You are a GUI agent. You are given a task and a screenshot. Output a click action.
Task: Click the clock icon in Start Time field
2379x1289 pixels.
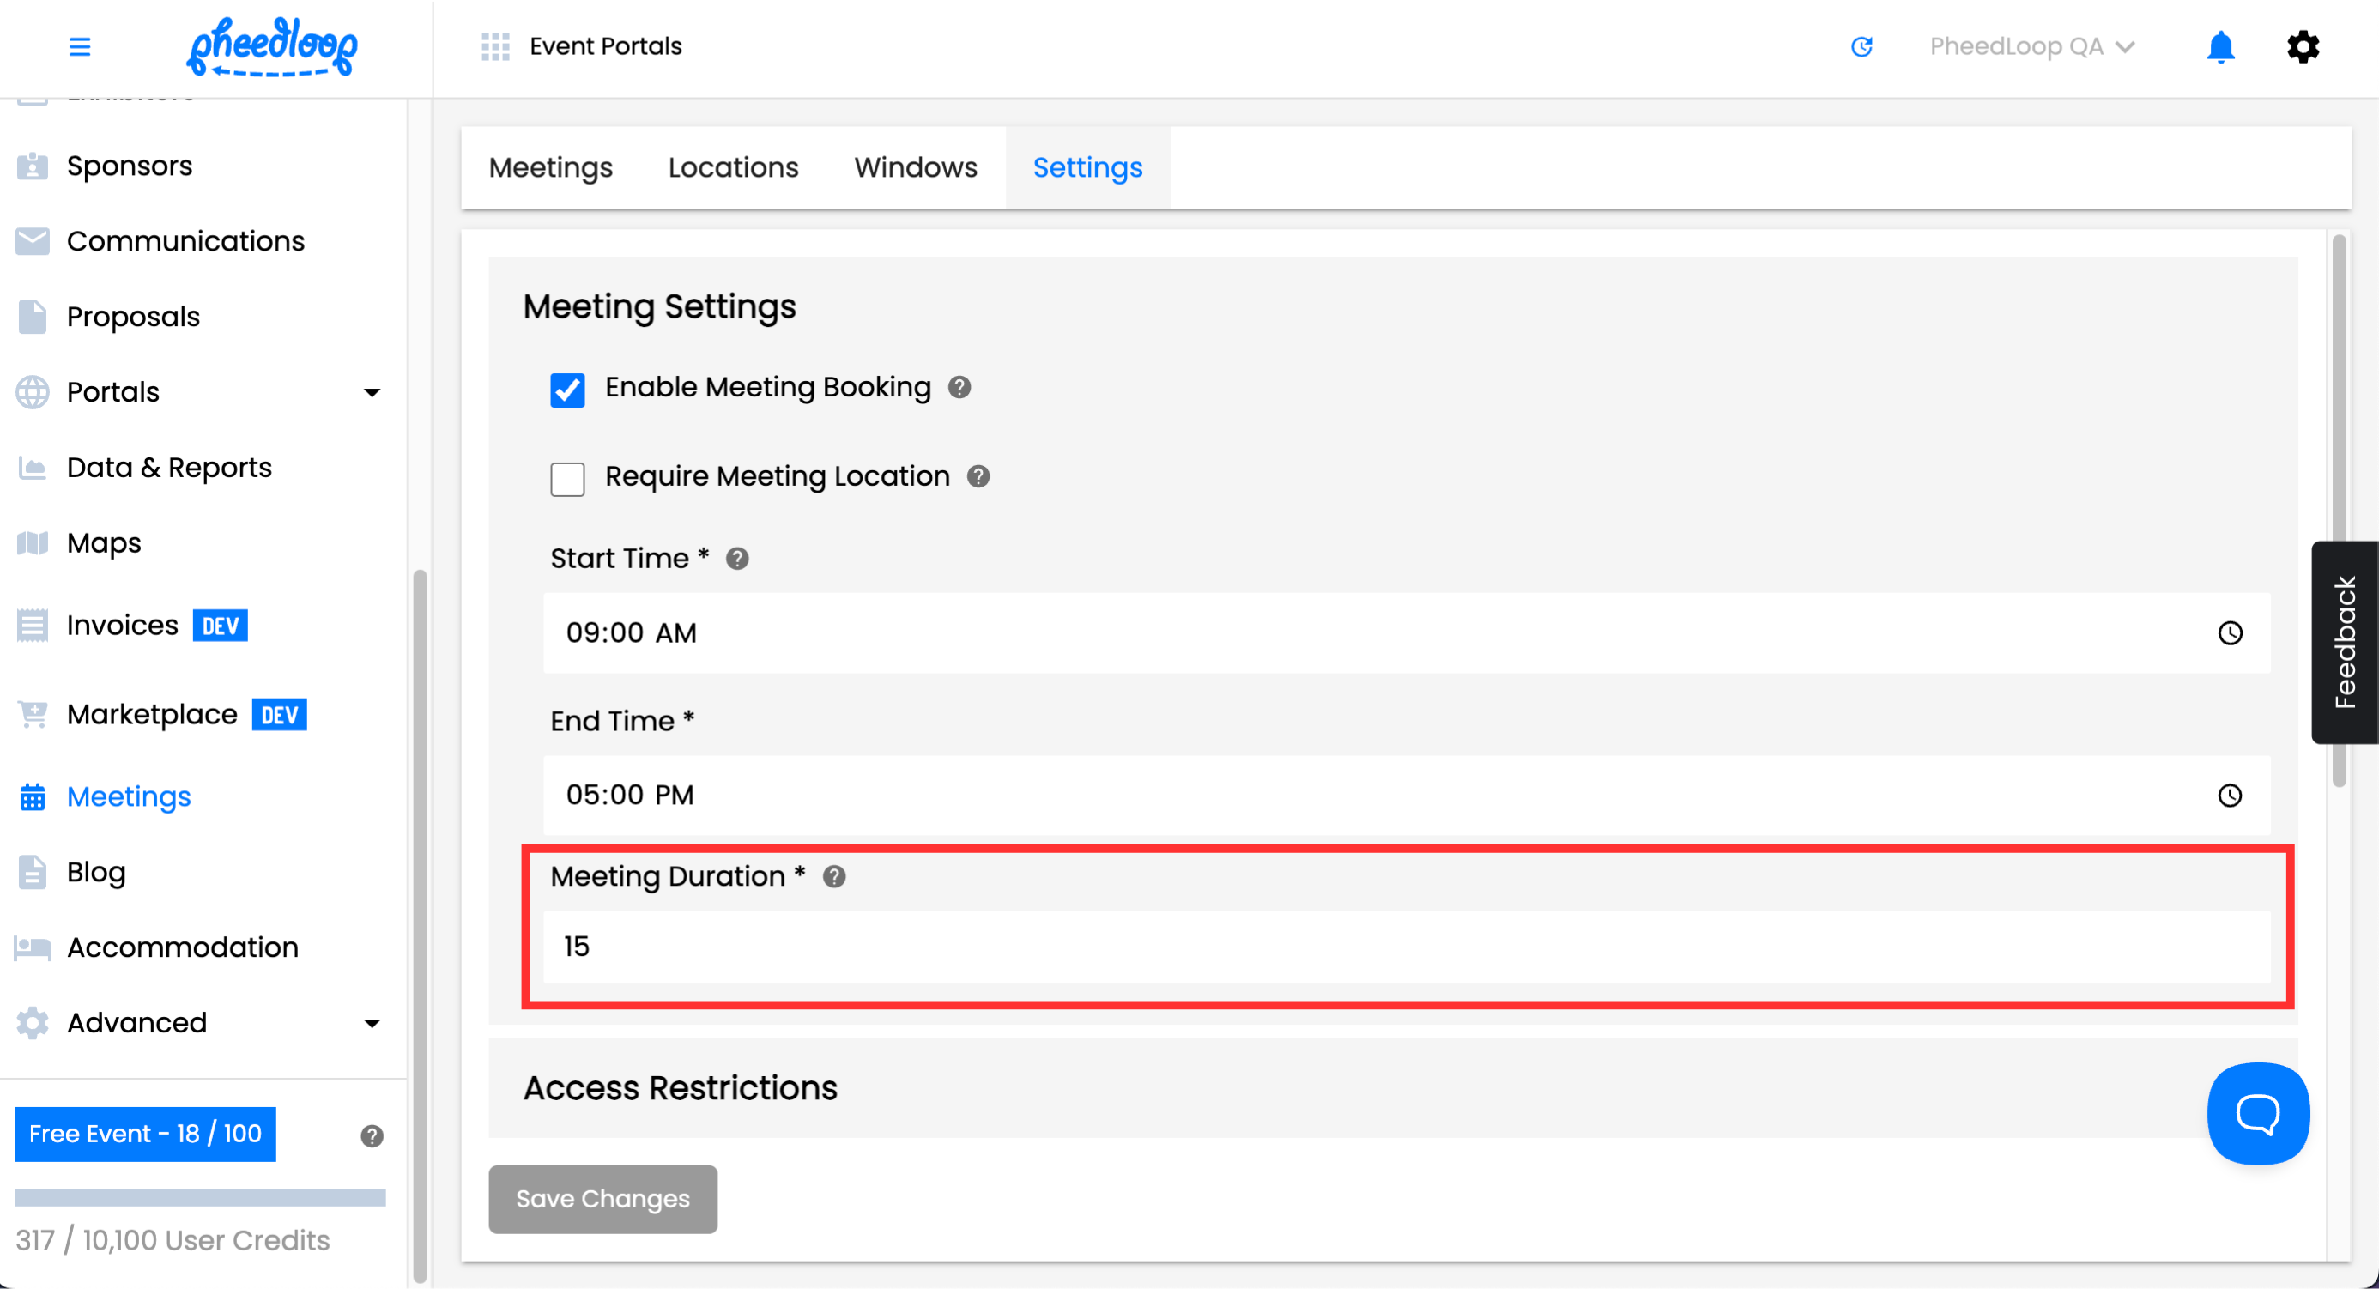2230,632
